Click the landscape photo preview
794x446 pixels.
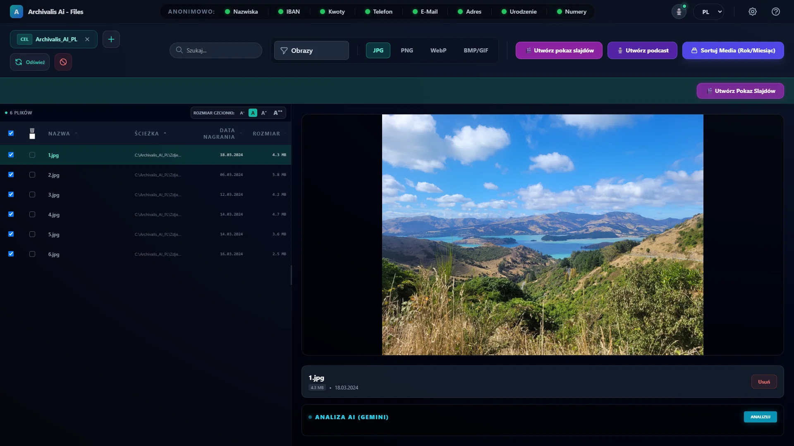tap(543, 235)
